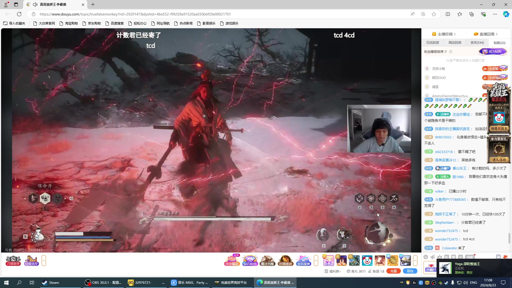This screenshot has height=288, width=512.
Task: Open the browser Collections icon
Action: [x=471, y=14]
